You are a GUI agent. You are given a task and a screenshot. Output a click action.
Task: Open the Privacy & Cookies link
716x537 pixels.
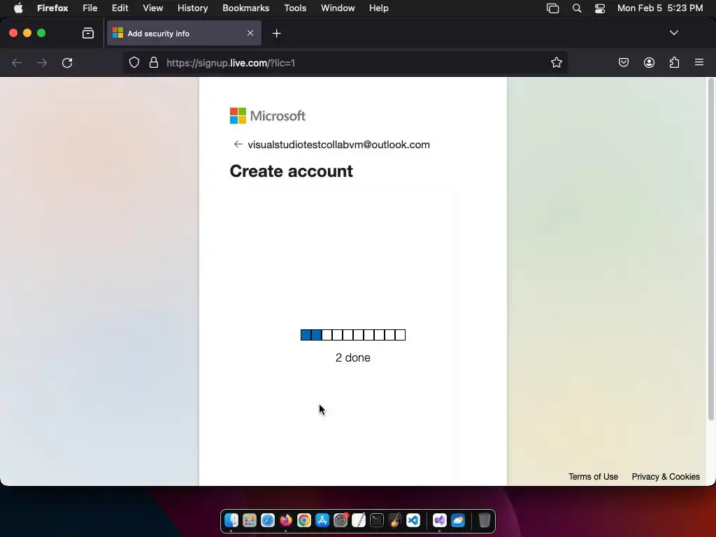pos(666,477)
